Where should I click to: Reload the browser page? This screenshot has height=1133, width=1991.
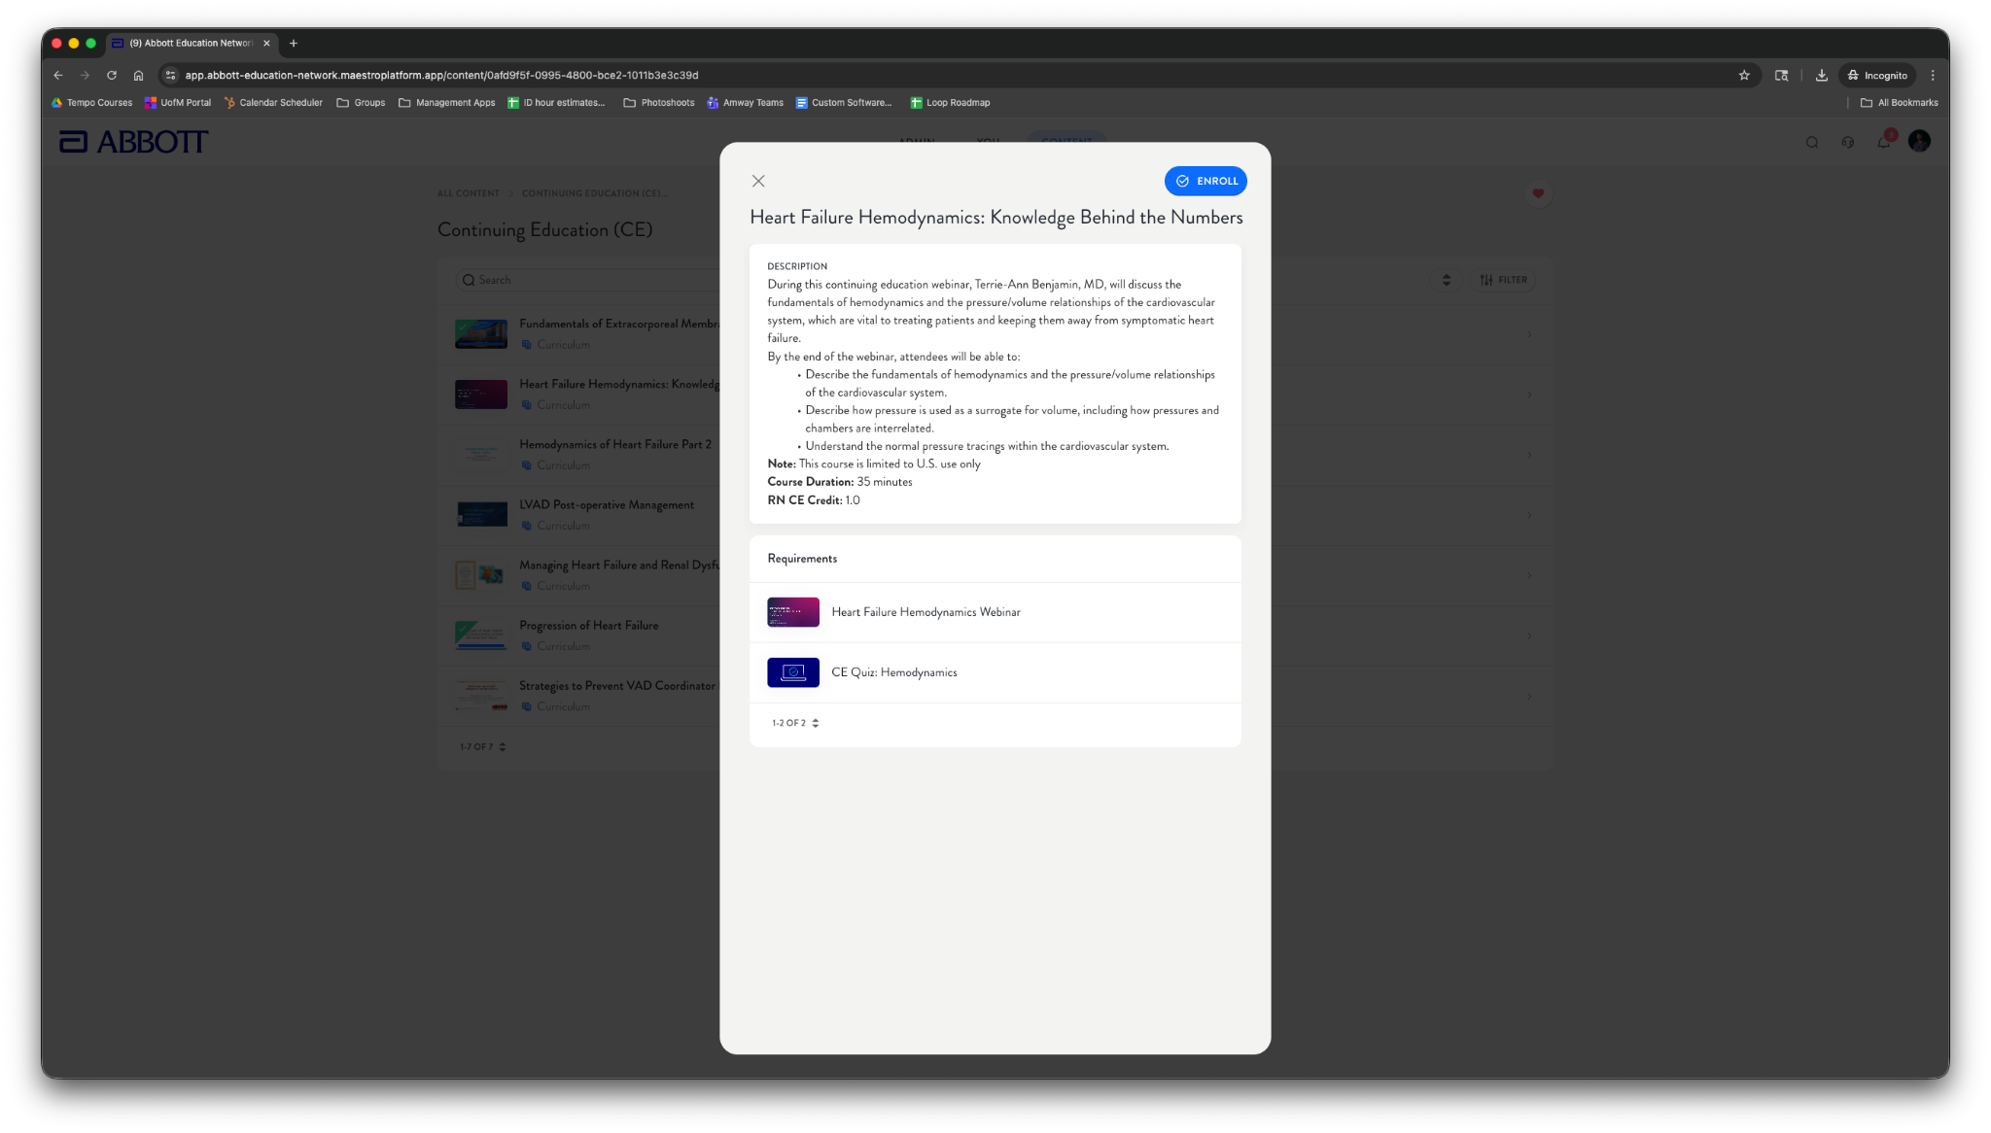click(112, 75)
